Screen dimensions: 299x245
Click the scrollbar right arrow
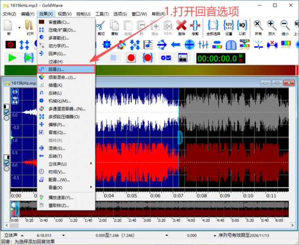coord(292,225)
